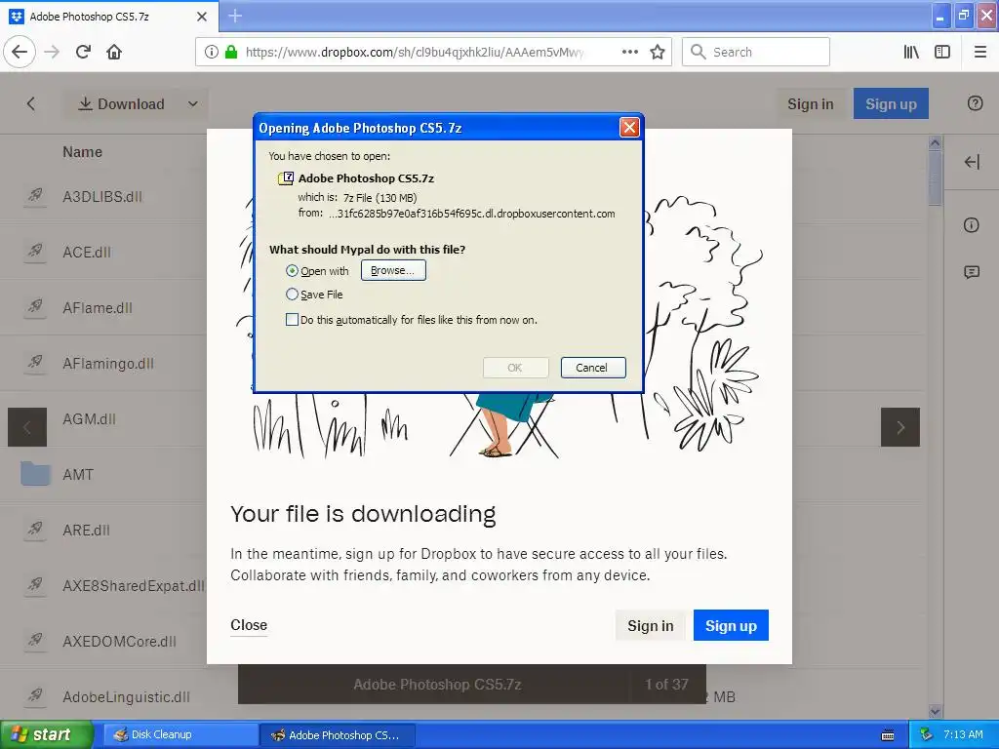Click the browser forward arrow
The width and height of the screenshot is (999, 749).
pyautogui.click(x=52, y=52)
